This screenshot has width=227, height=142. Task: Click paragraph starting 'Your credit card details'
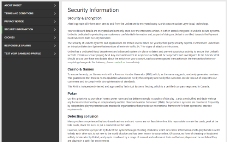(x=144, y=34)
